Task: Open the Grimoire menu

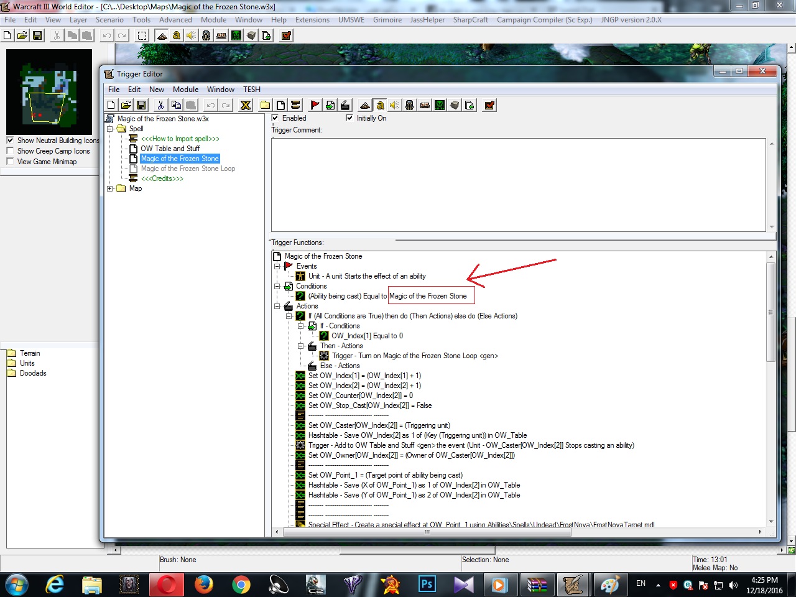Action: pos(387,20)
